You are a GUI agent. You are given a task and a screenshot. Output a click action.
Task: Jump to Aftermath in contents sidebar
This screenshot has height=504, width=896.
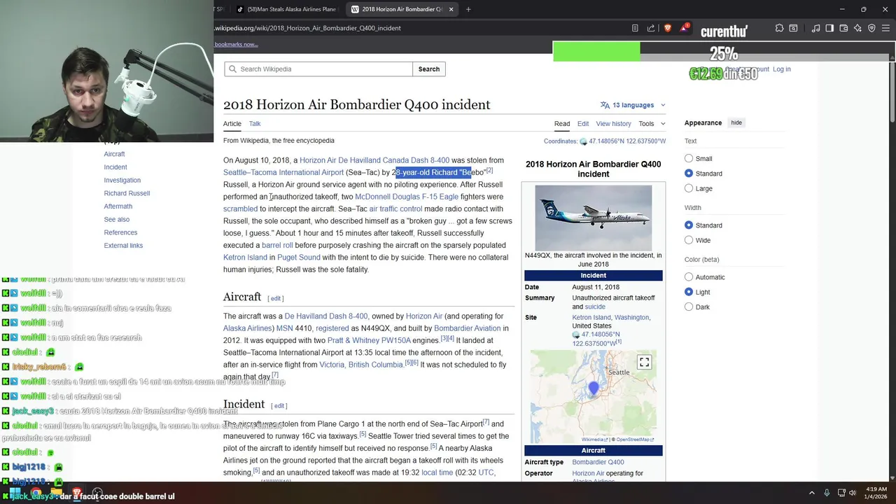click(x=118, y=206)
